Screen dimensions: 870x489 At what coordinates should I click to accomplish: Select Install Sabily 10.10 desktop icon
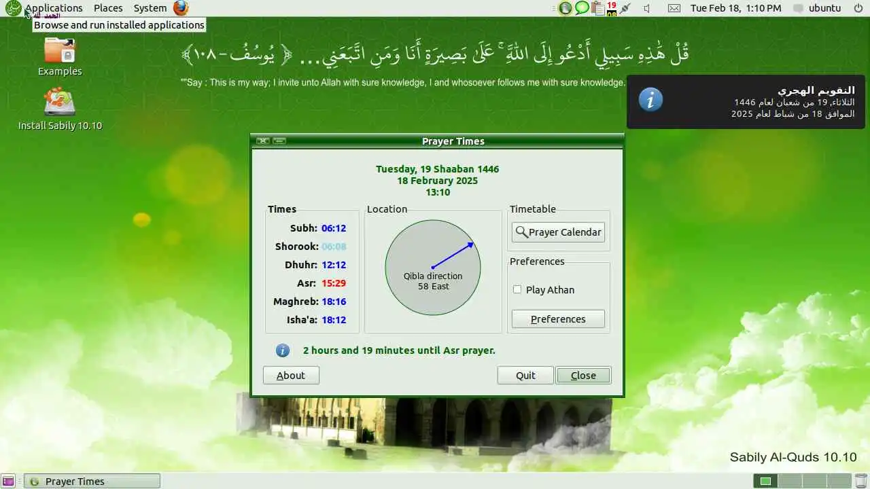pyautogui.click(x=60, y=109)
